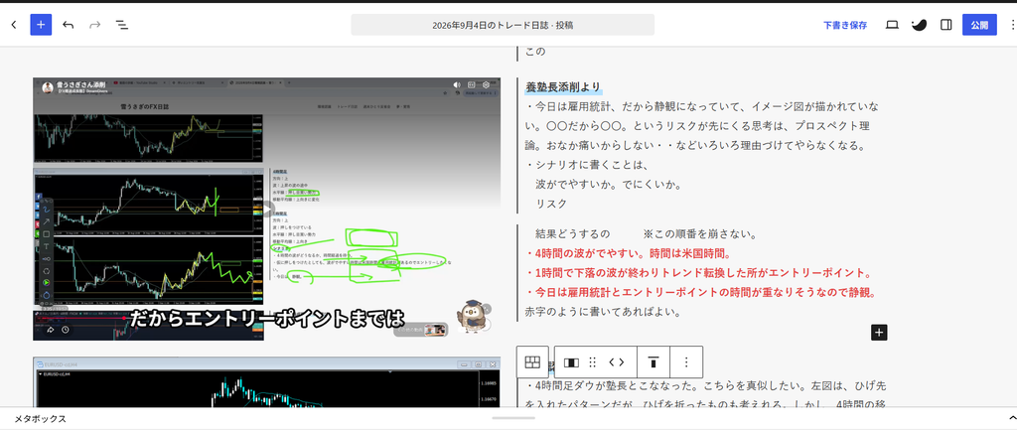1017x430 pixels.
Task: Select the columns block icon
Action: (571, 362)
